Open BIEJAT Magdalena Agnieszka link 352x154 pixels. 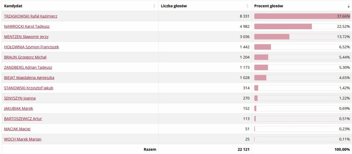click(x=29, y=78)
